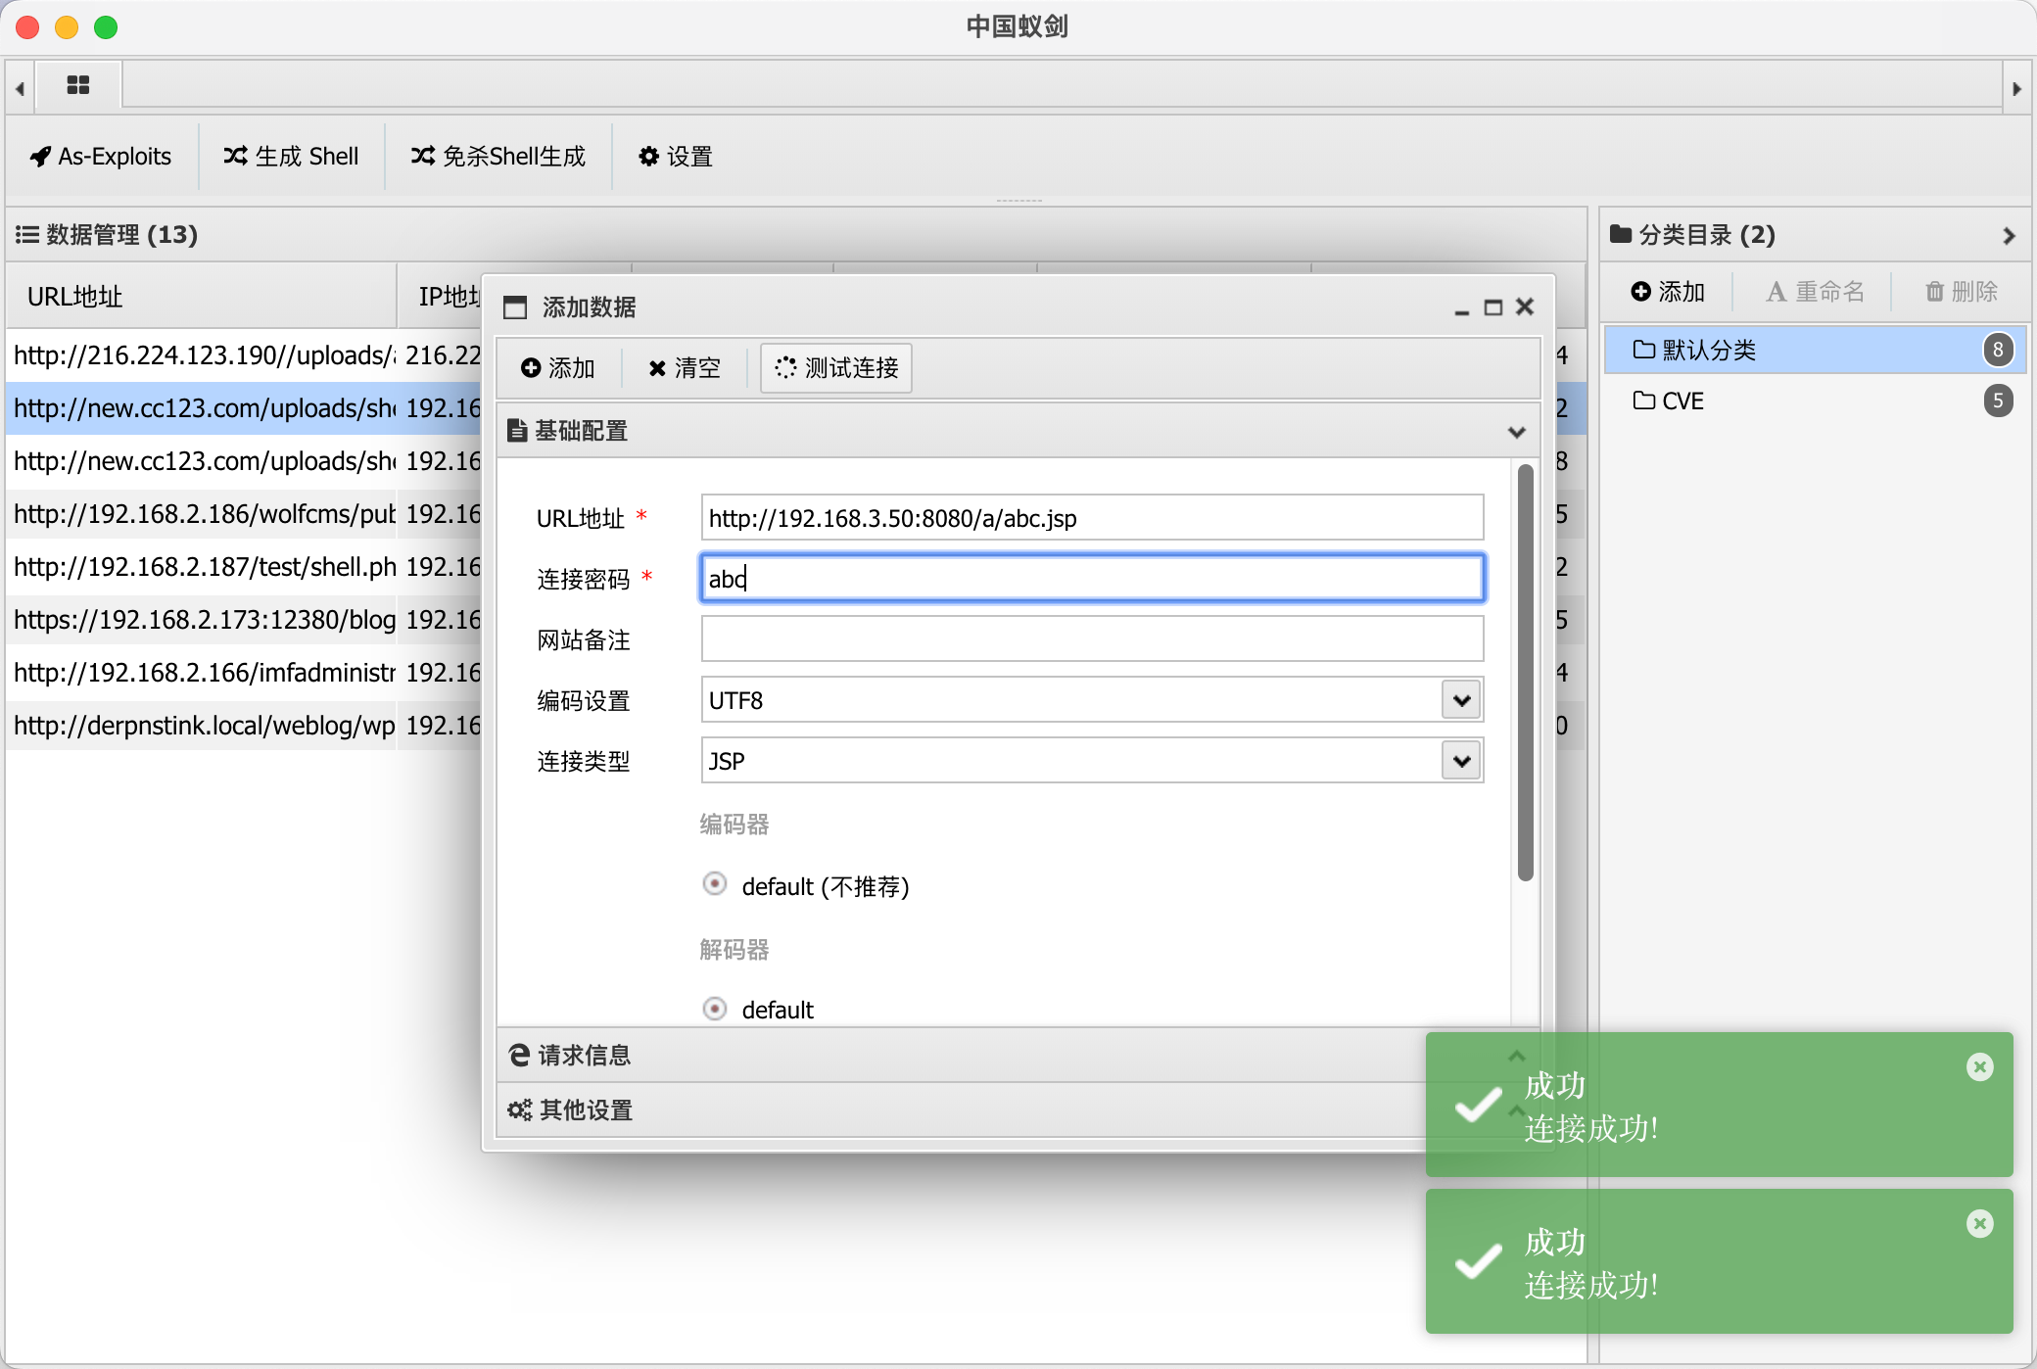Click 添加 plus button in dialog toolbar
The image size is (2037, 1369).
point(558,368)
